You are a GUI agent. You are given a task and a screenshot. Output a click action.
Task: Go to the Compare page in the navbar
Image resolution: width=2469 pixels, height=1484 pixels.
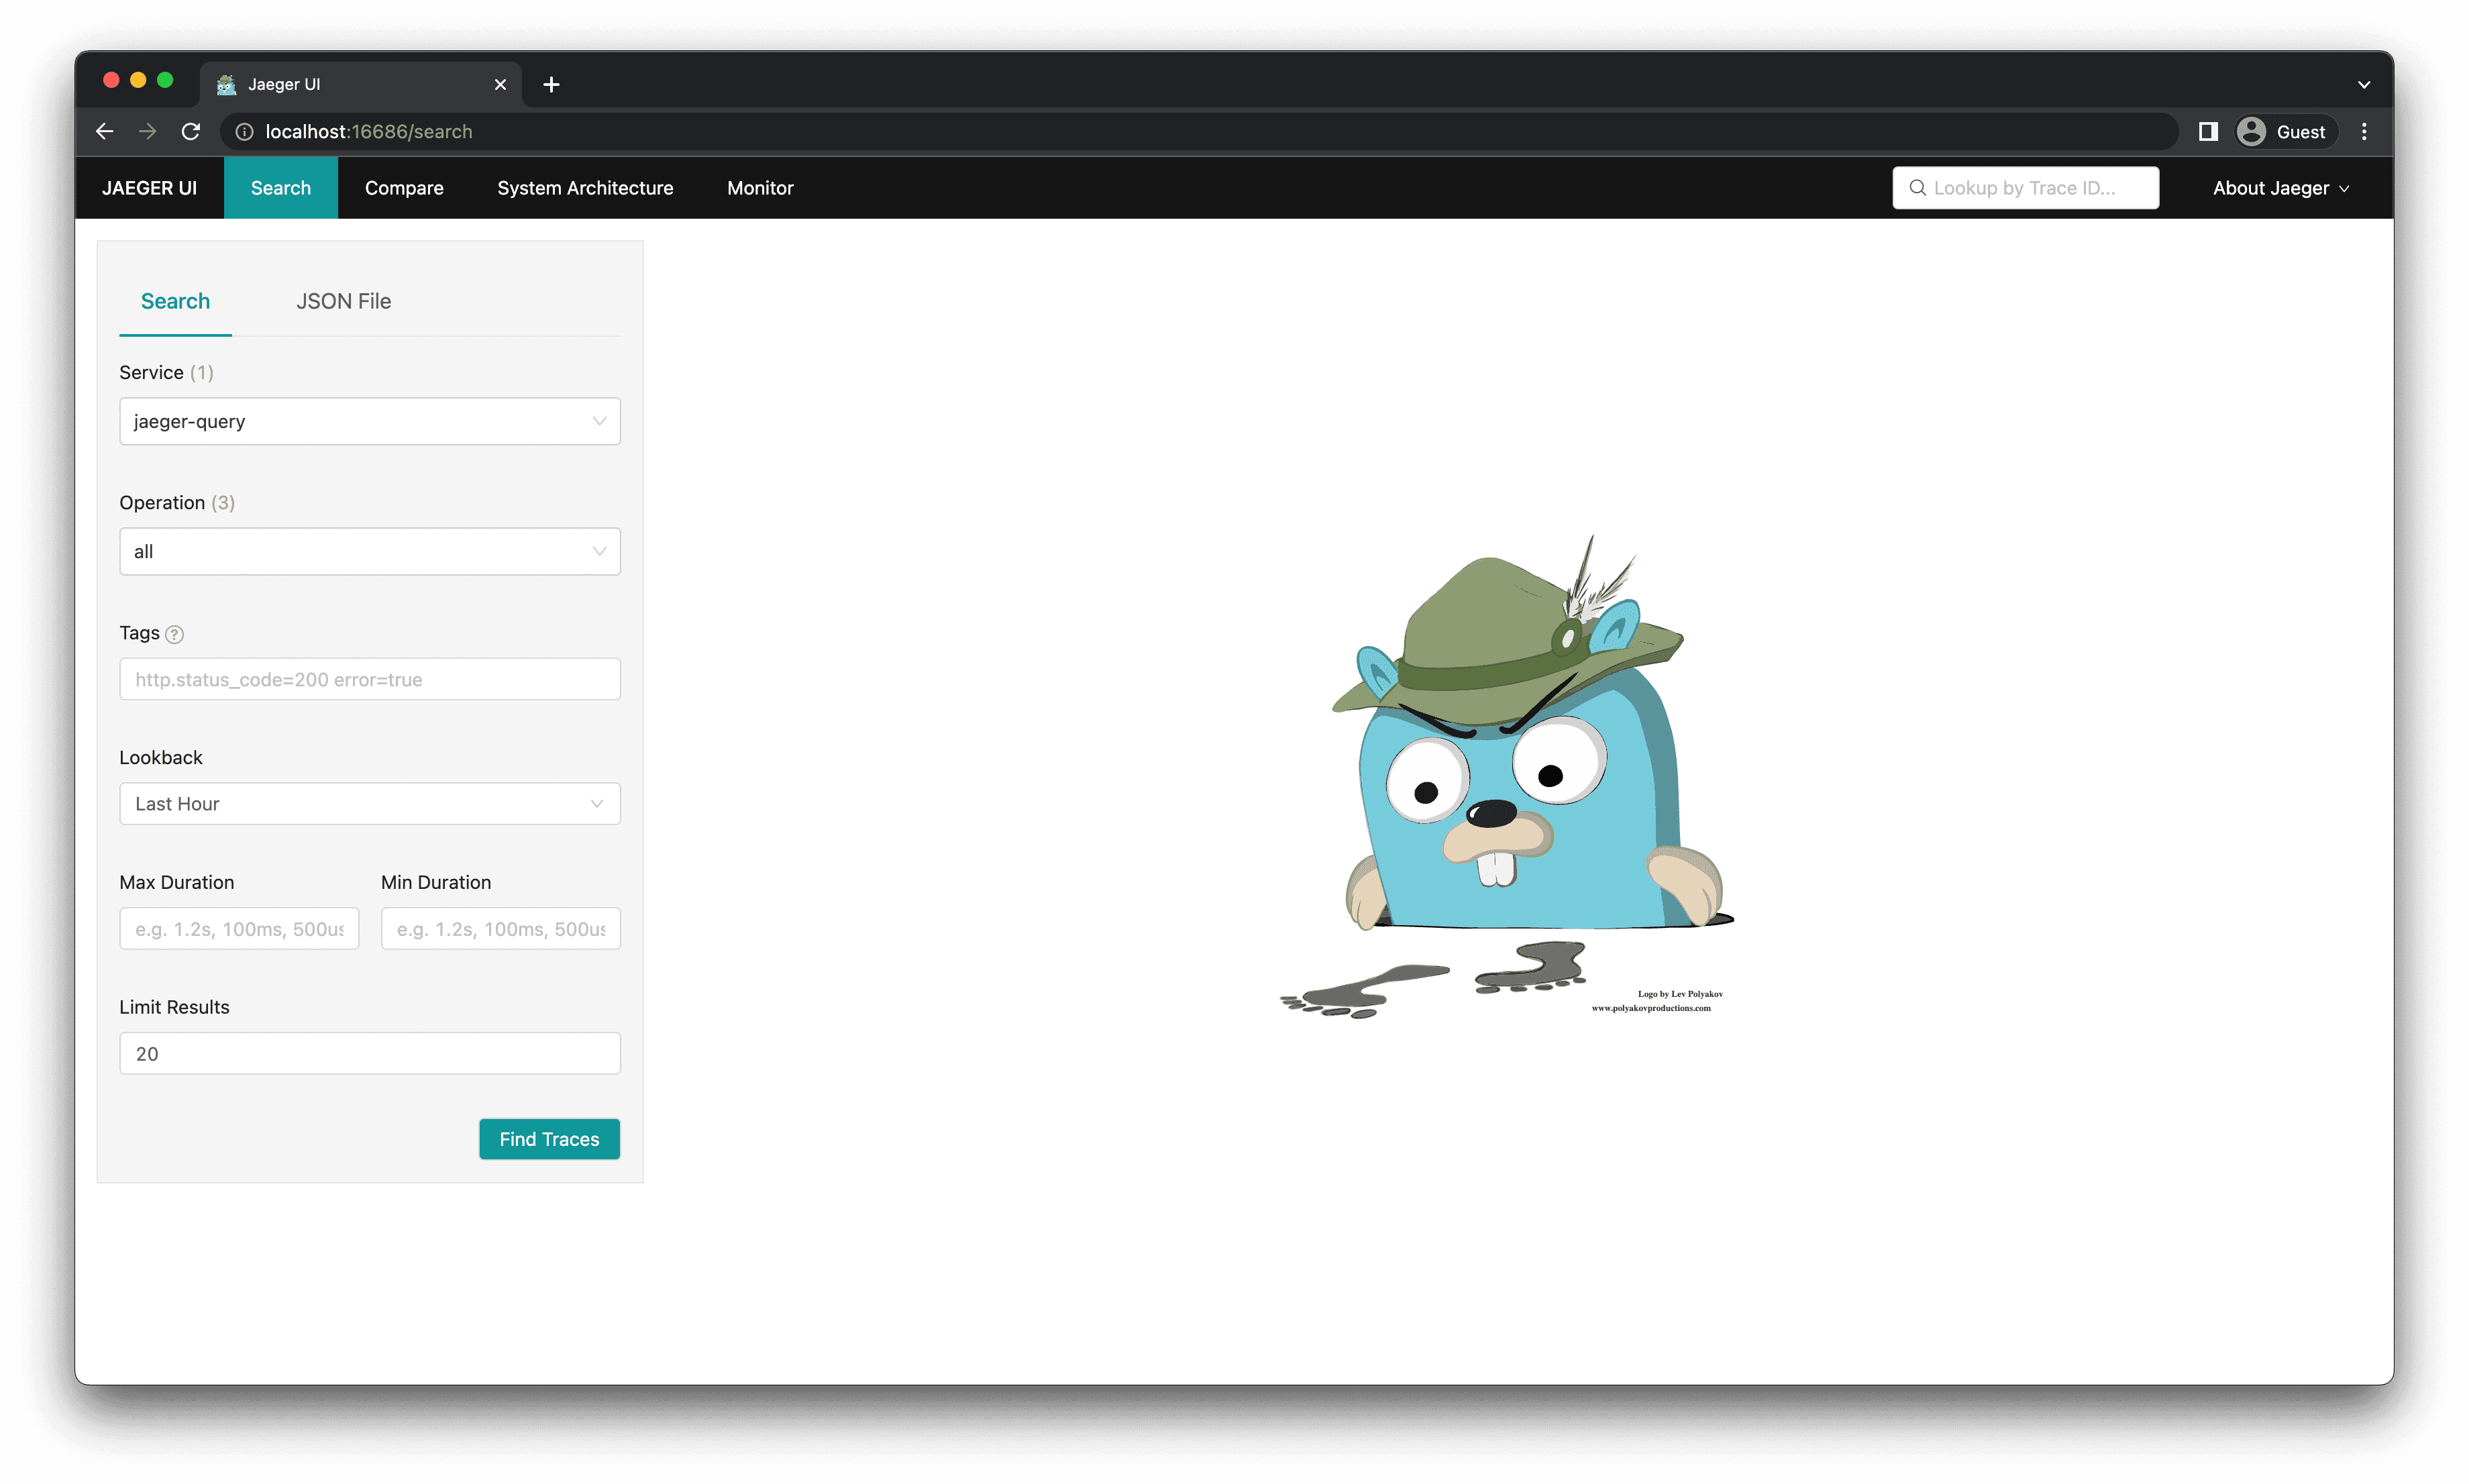click(404, 188)
